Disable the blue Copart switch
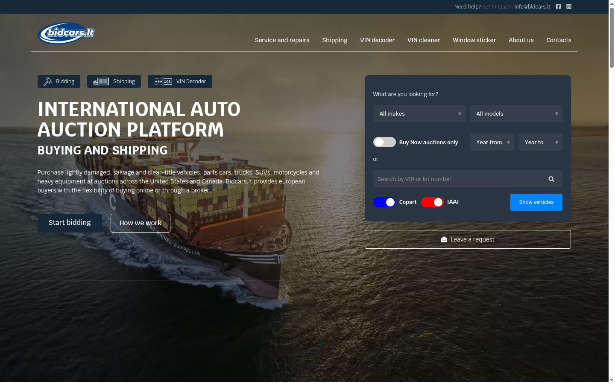 coord(384,202)
